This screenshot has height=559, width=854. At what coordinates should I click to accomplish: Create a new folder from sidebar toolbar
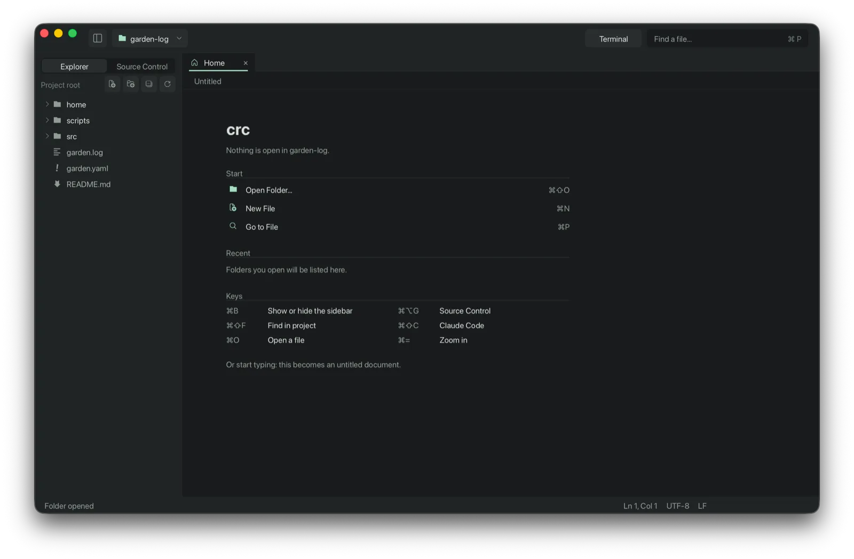(x=131, y=84)
